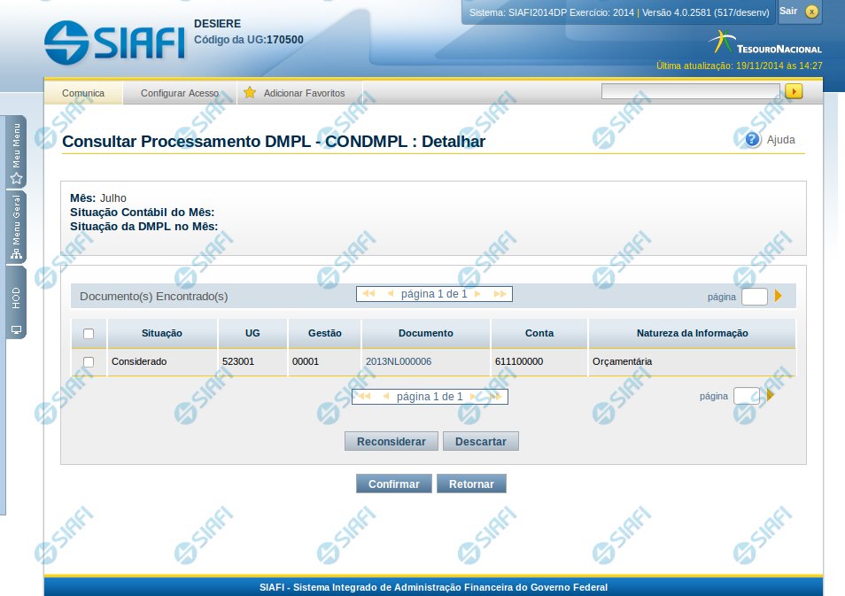Image resolution: width=845 pixels, height=596 pixels.
Task: Open the Comunica menu tab
Action: [x=83, y=93]
